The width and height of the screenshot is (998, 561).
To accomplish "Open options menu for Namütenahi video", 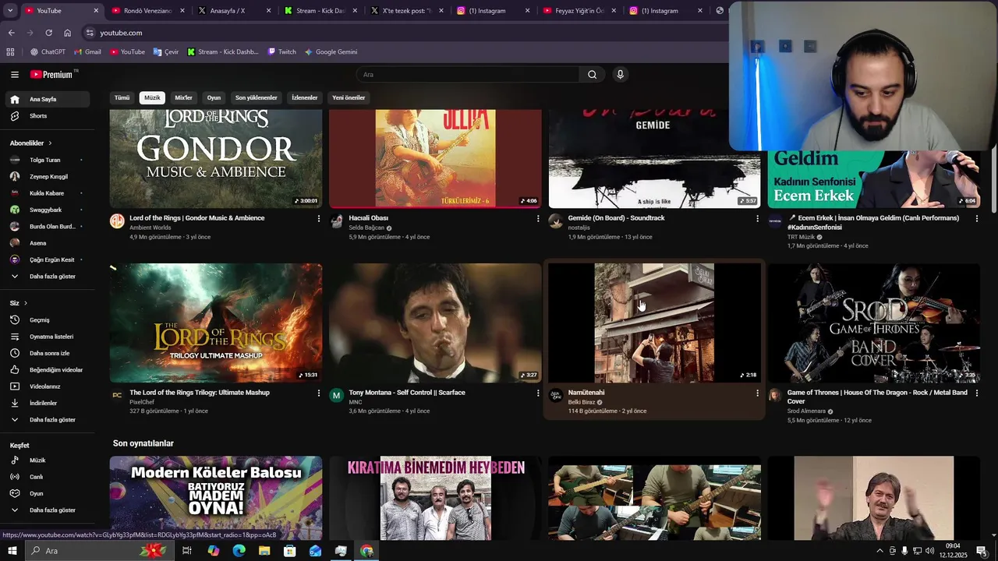I will pos(757,393).
